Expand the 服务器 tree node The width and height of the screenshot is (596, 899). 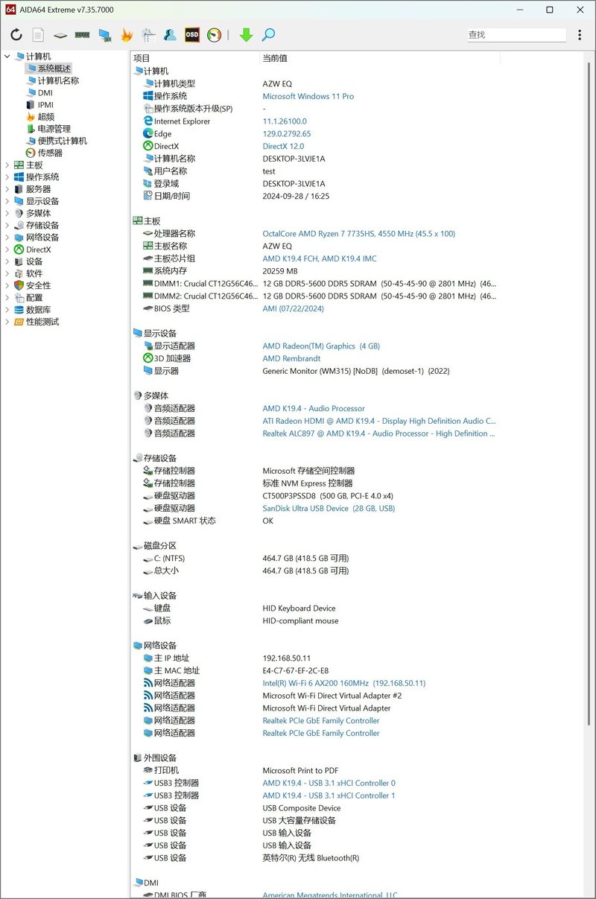pos(7,189)
